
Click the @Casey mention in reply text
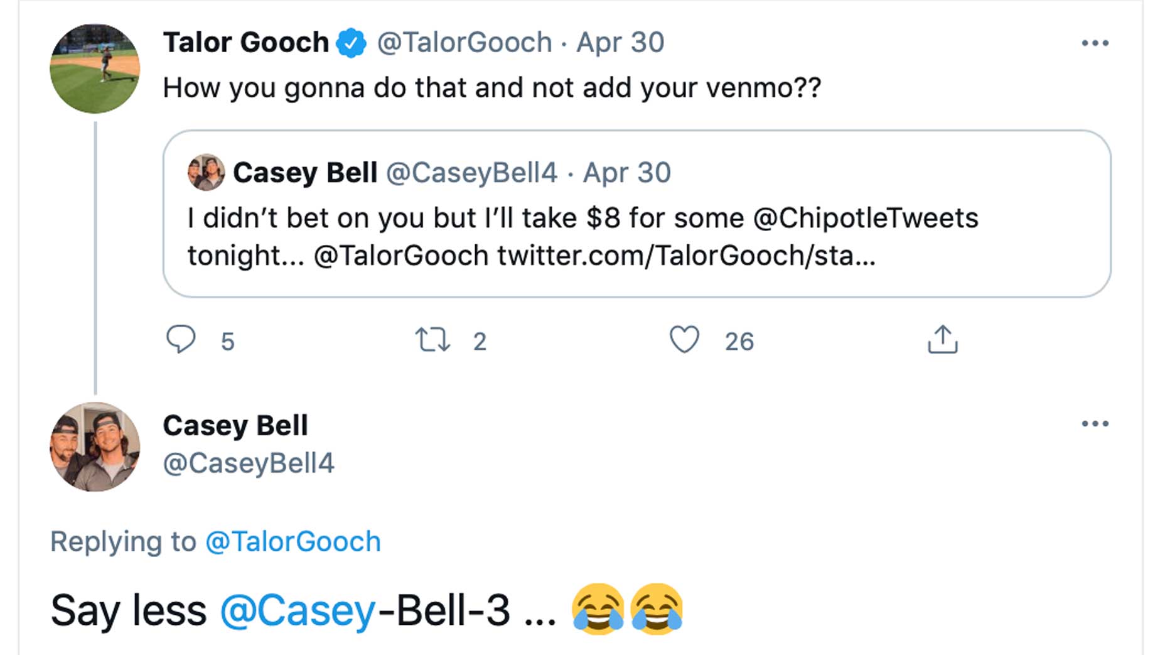tap(298, 610)
